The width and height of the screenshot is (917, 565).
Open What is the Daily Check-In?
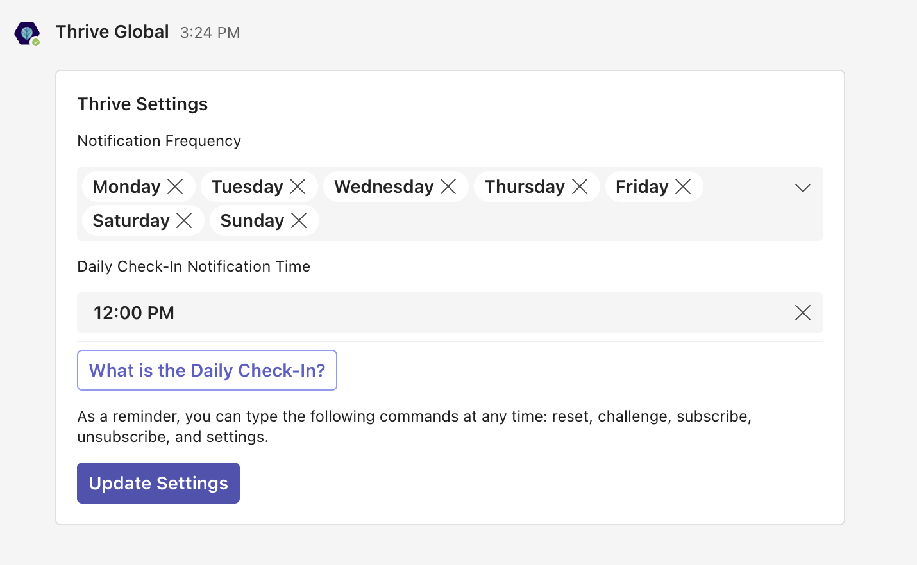[x=207, y=370]
